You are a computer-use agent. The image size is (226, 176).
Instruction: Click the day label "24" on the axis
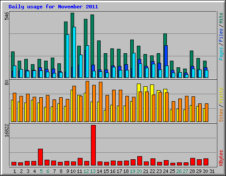coord(166,171)
